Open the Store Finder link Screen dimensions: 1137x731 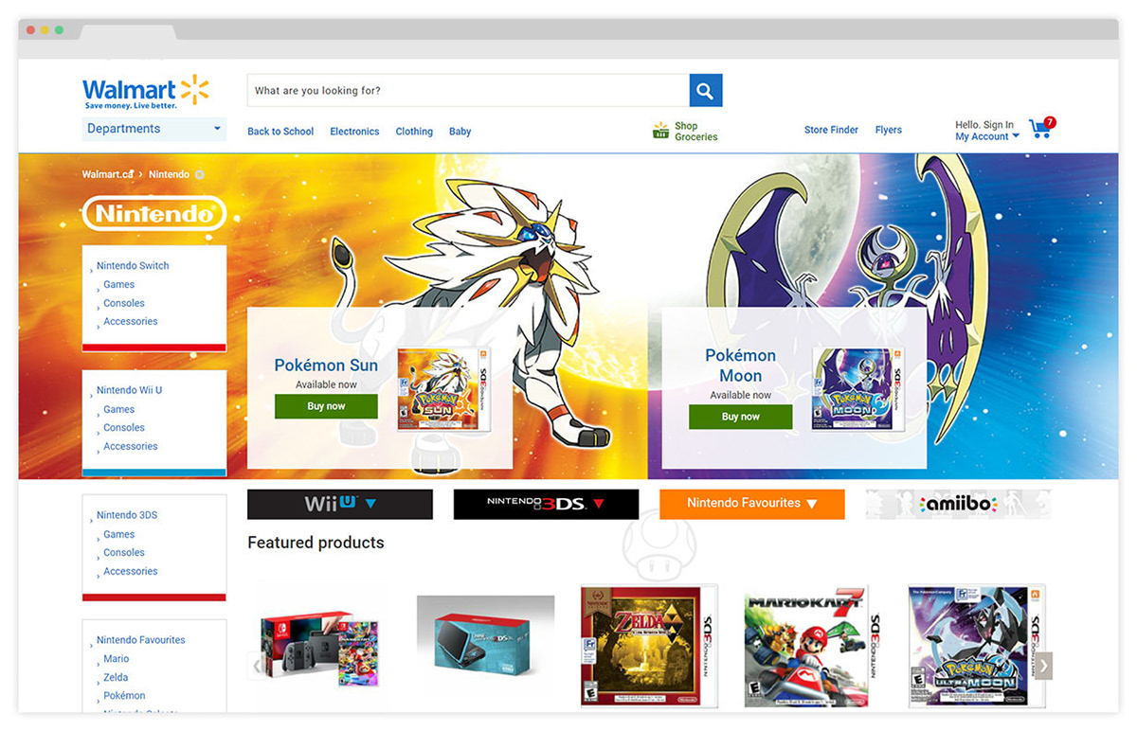[x=831, y=130]
